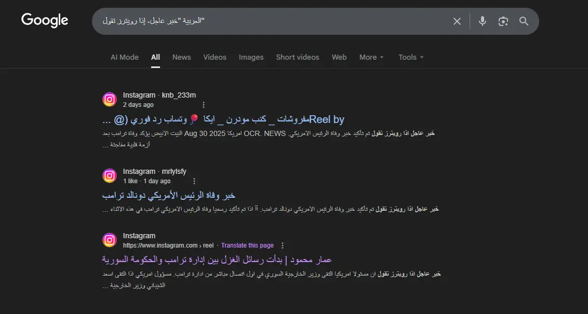Viewport: 588px width, 314px height.
Task: Select the All results tab
Action: coord(155,57)
